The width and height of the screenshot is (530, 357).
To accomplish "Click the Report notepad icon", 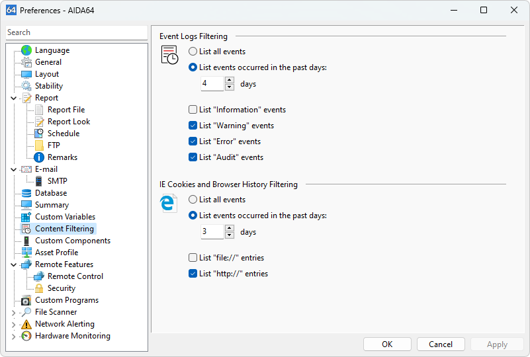I will (x=26, y=98).
